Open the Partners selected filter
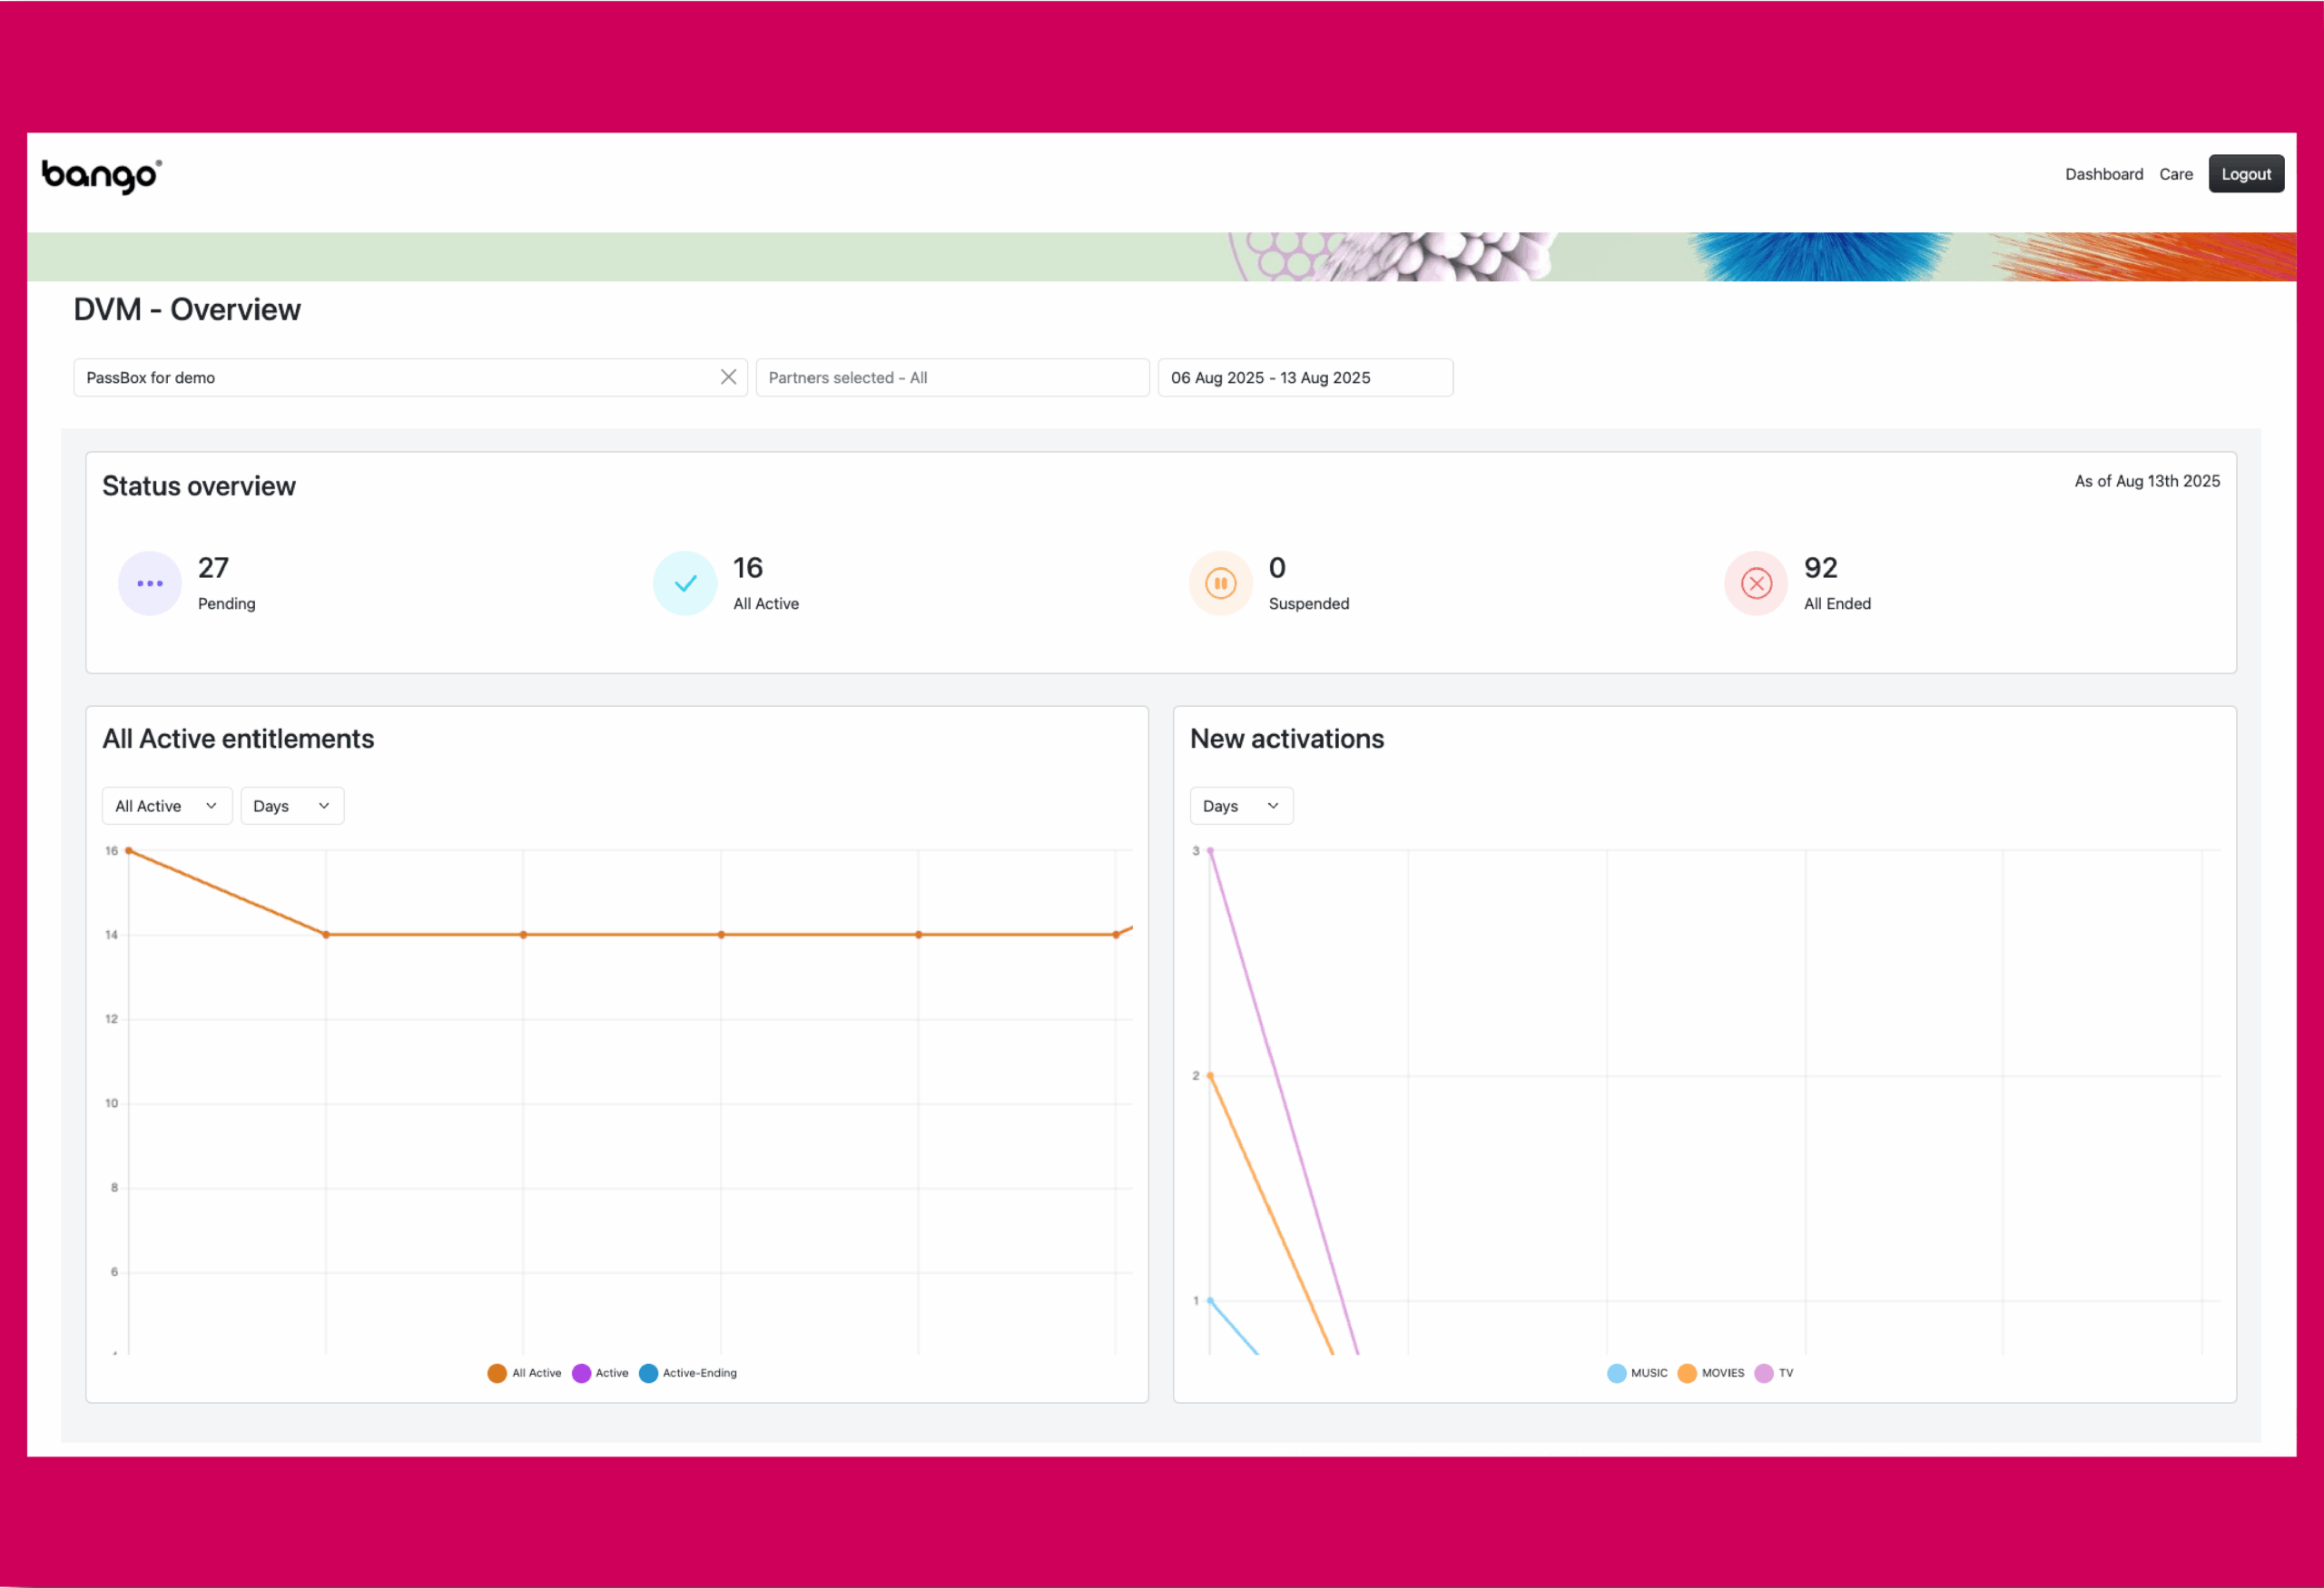This screenshot has height=1588, width=2324. [952, 377]
